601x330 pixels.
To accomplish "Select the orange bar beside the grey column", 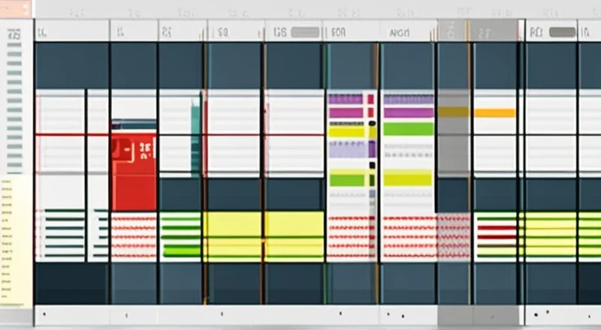I will click(494, 113).
